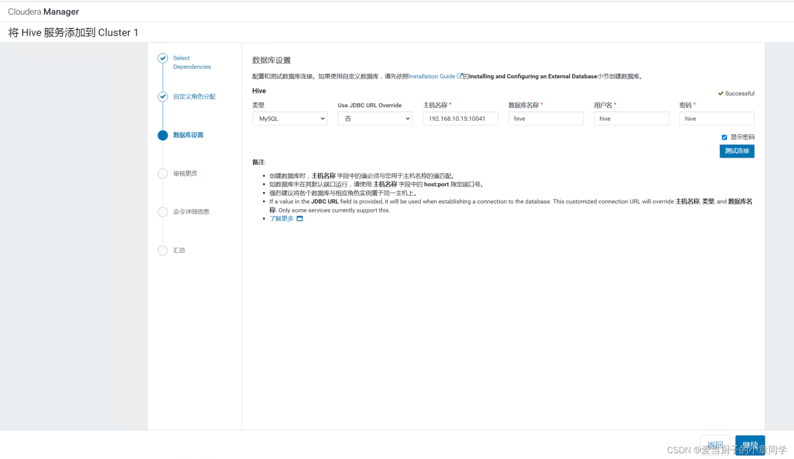
Task: Click the window icon next to 了解更多
Action: point(300,219)
